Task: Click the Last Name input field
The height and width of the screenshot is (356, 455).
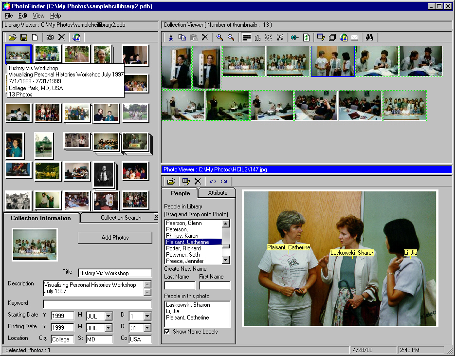Action: click(180, 286)
